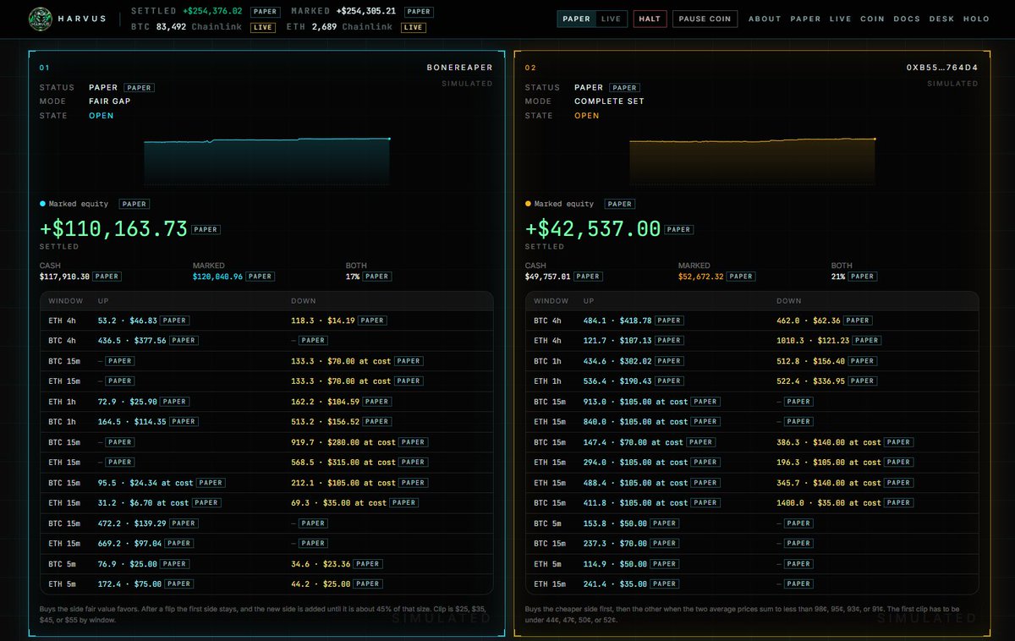Select cell 72.9 · $25.90

tap(127, 402)
